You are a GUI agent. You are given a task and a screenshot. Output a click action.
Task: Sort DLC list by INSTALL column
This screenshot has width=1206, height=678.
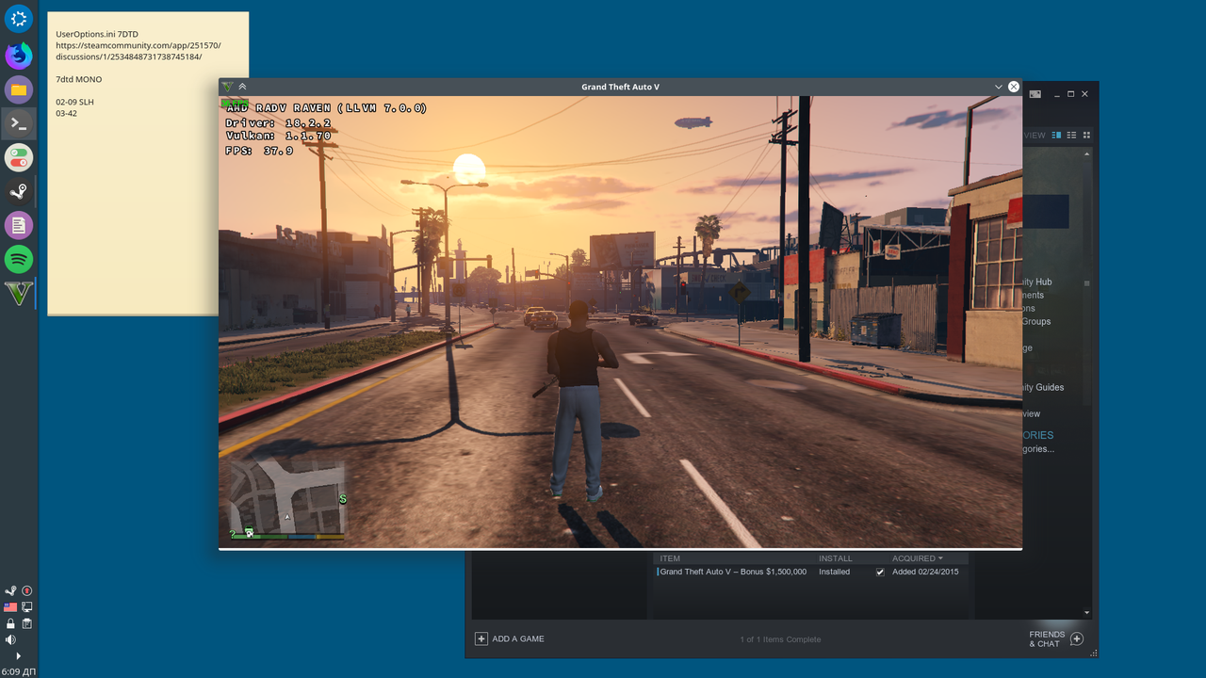[835, 558]
